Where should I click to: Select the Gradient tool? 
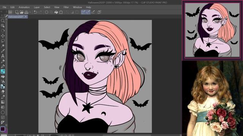[x=3, y=102]
